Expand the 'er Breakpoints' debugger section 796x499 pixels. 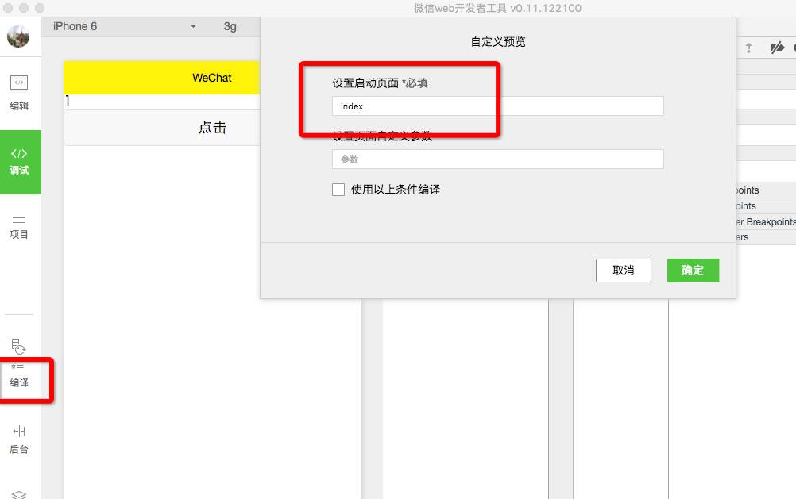(766, 221)
